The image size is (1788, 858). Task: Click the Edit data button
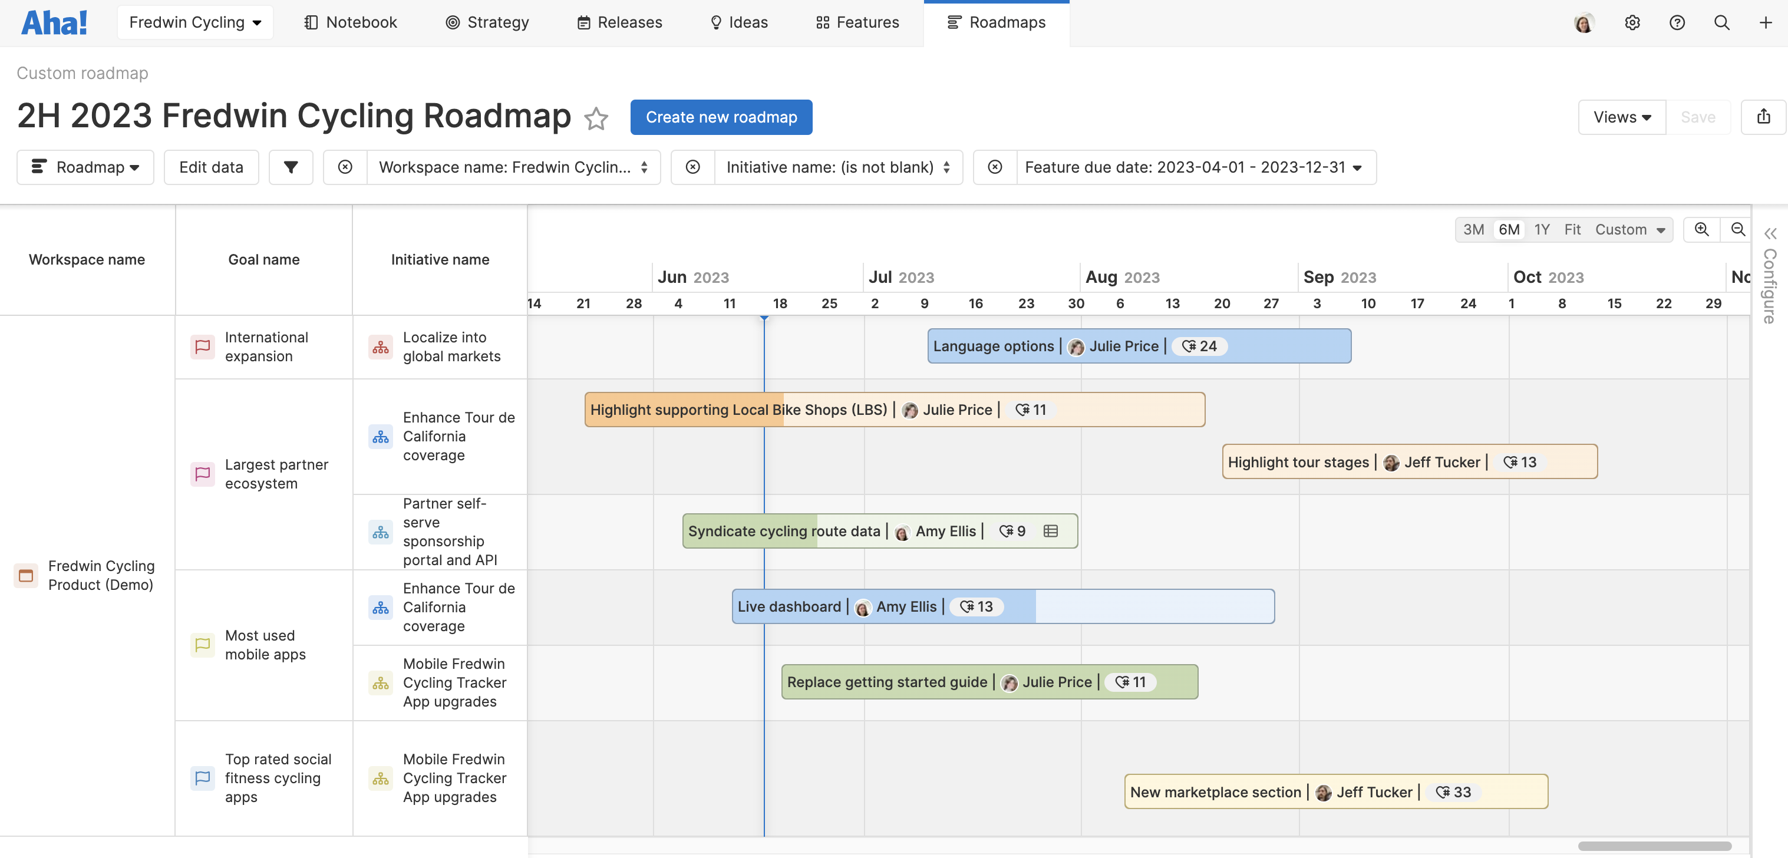click(211, 167)
